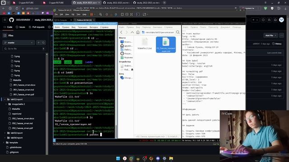Expand the image/лаба 2 folder
The width and height of the screenshot is (289, 162).
6,104
